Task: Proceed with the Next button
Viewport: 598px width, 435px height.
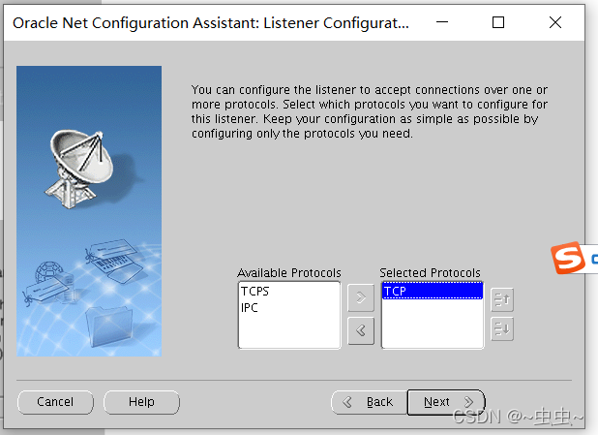Action: pos(445,402)
